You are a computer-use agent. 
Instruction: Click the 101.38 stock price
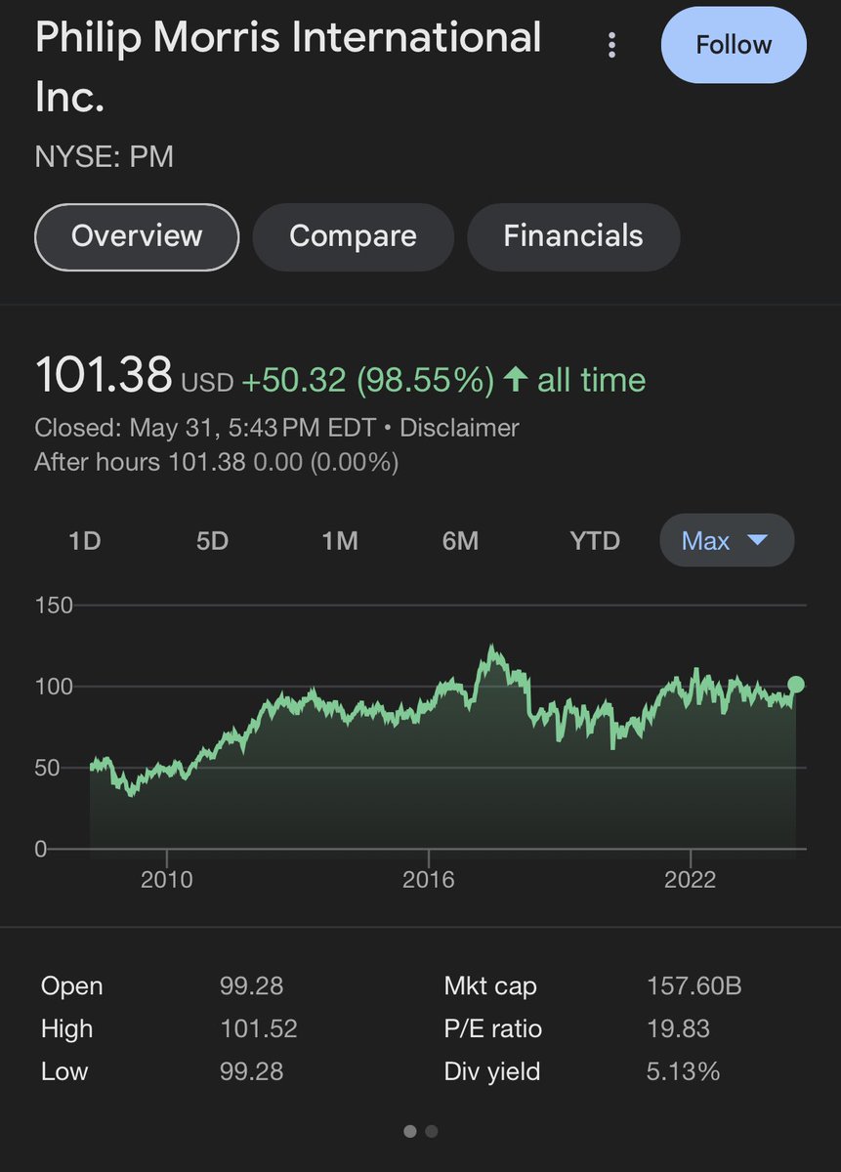[x=104, y=377]
